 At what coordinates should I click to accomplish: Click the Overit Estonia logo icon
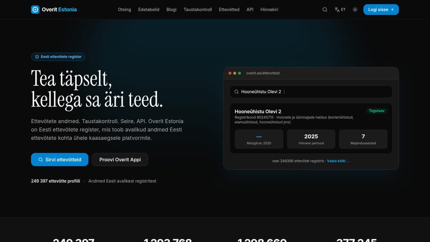click(35, 10)
